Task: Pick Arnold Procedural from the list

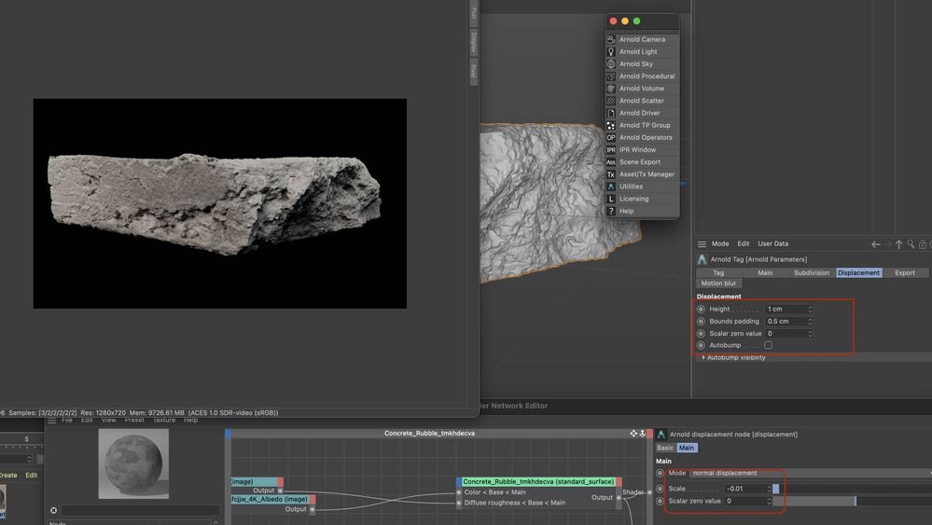Action: (642, 76)
